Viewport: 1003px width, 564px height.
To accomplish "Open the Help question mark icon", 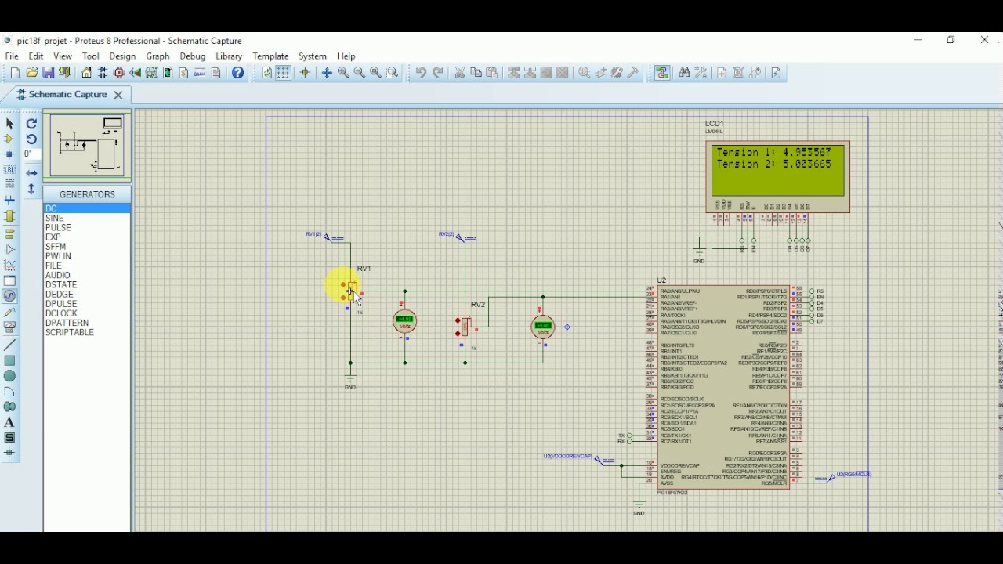I will tap(238, 73).
